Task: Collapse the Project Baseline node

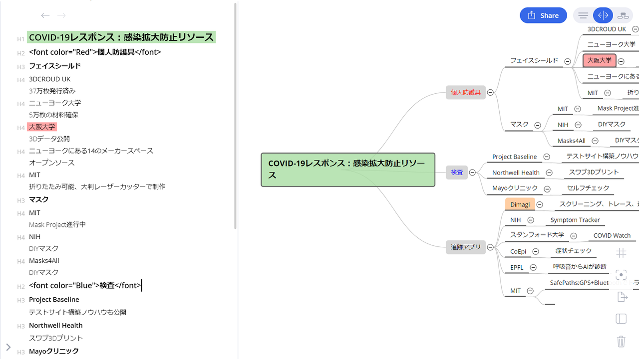Action: pyautogui.click(x=547, y=157)
